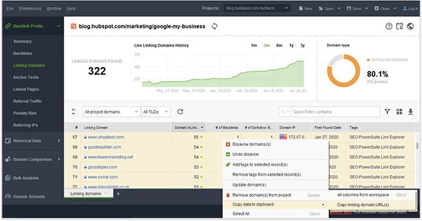This screenshot has width=422, height=221.
Task: Click the Historical Data calendar icon
Action: [8, 140]
